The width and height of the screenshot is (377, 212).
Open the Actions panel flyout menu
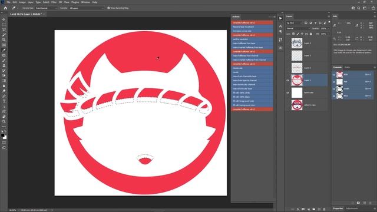click(x=275, y=16)
